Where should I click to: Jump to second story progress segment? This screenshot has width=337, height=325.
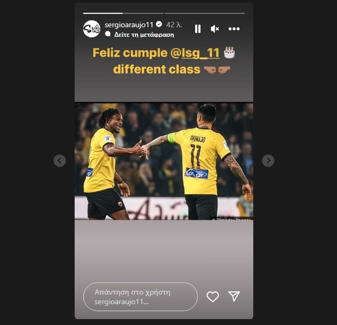pos(205,13)
